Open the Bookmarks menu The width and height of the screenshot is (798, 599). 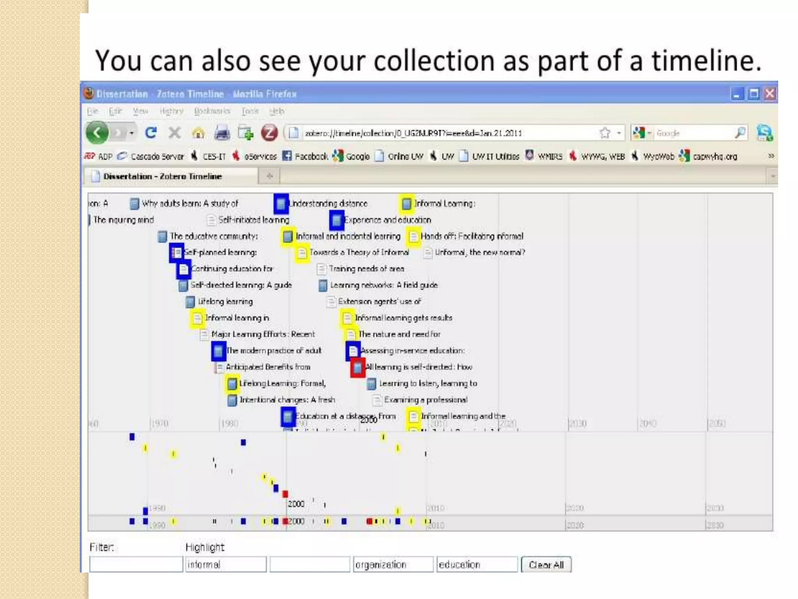point(212,111)
